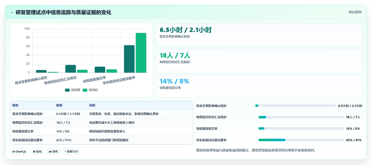This screenshot has width=372, height=165.
Task: Click progress value 18人 / 7人
Action: pyautogui.click(x=353, y=117)
